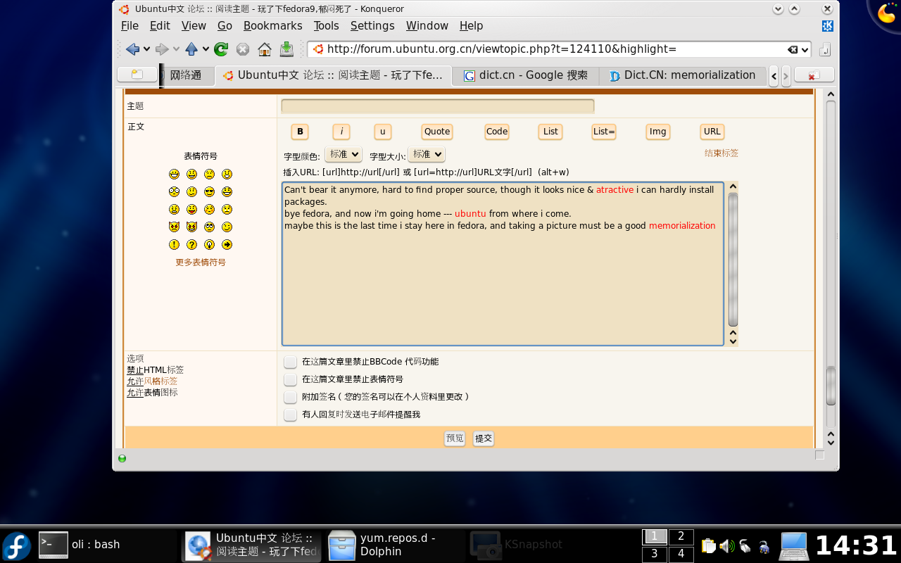Switch to Dict.CN memorialization tab
This screenshot has width=901, height=563.
(682, 75)
